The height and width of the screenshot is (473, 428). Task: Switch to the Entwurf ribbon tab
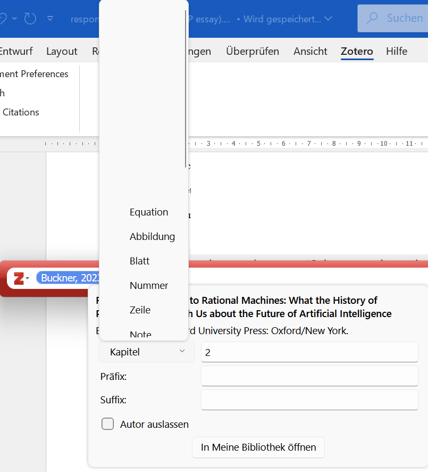(16, 51)
